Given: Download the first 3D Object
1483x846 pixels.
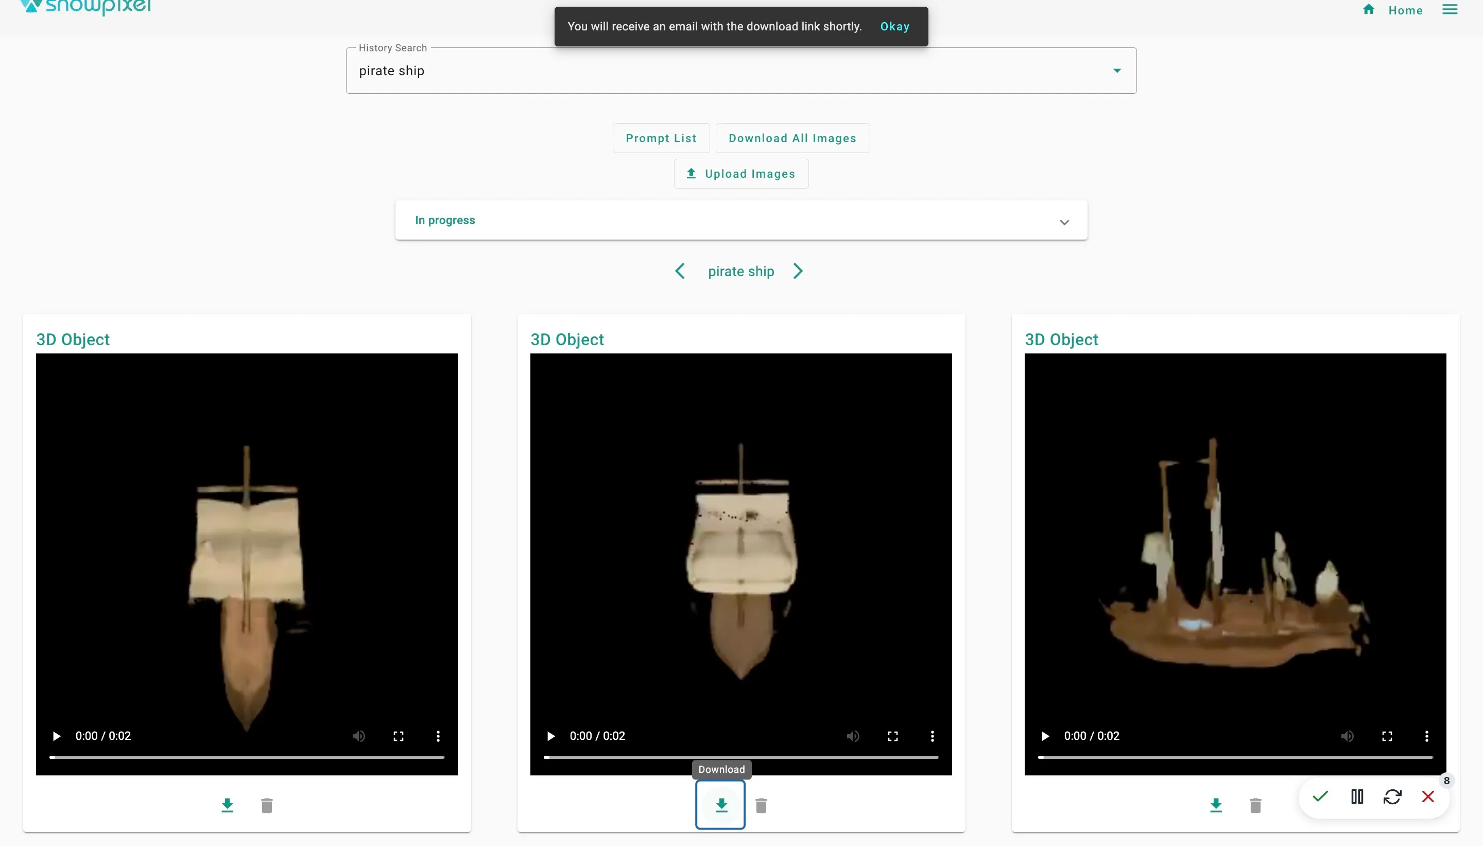Looking at the screenshot, I should (227, 805).
